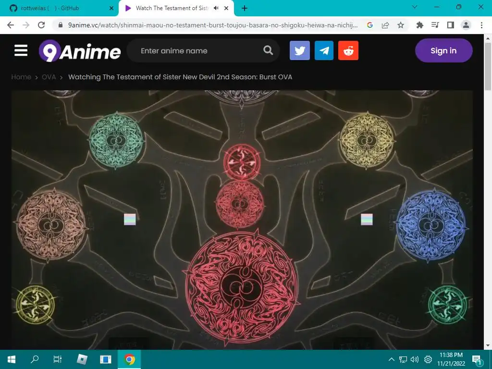Click the Sign in button
The height and width of the screenshot is (369, 492).
pos(443,50)
